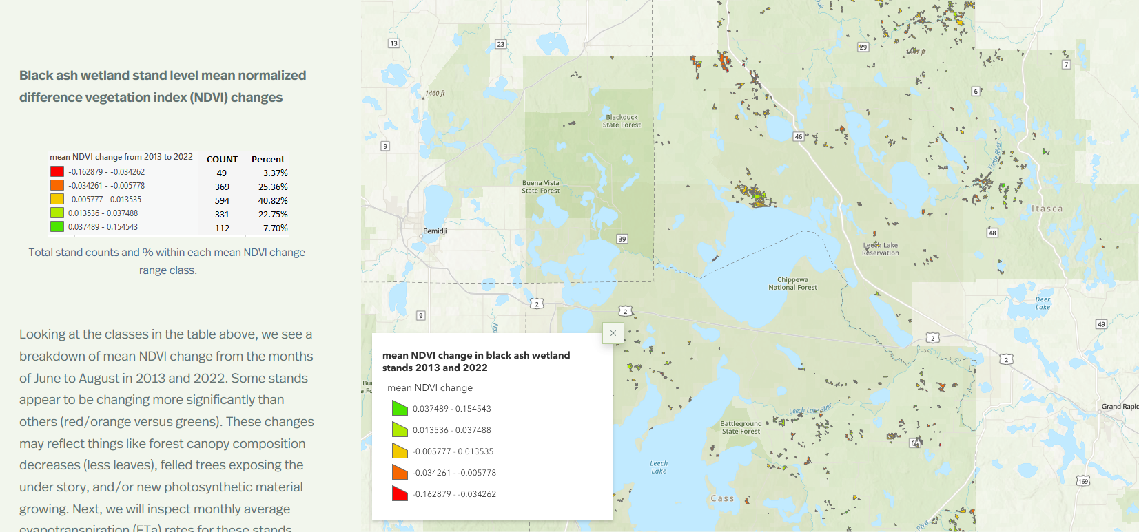Click the Leech Lake Reservation label
Image resolution: width=1139 pixels, height=532 pixels.
(x=881, y=249)
